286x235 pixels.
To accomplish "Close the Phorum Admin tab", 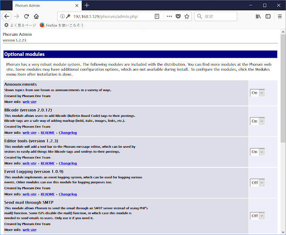I will coord(77,6).
